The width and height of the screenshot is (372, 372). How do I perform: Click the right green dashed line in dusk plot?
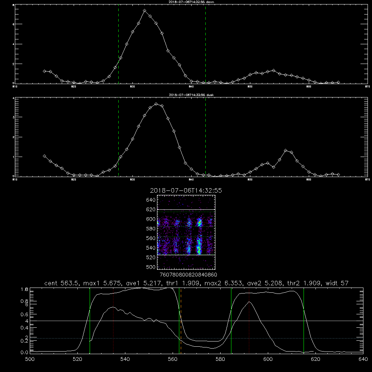(x=205, y=138)
